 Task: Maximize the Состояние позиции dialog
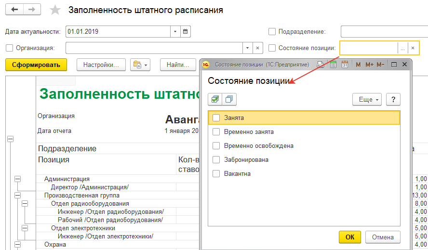394,65
